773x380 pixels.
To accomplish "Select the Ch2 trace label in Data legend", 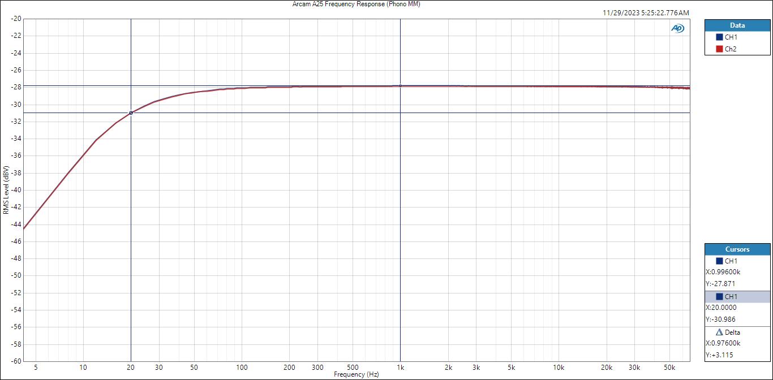I will pyautogui.click(x=731, y=49).
